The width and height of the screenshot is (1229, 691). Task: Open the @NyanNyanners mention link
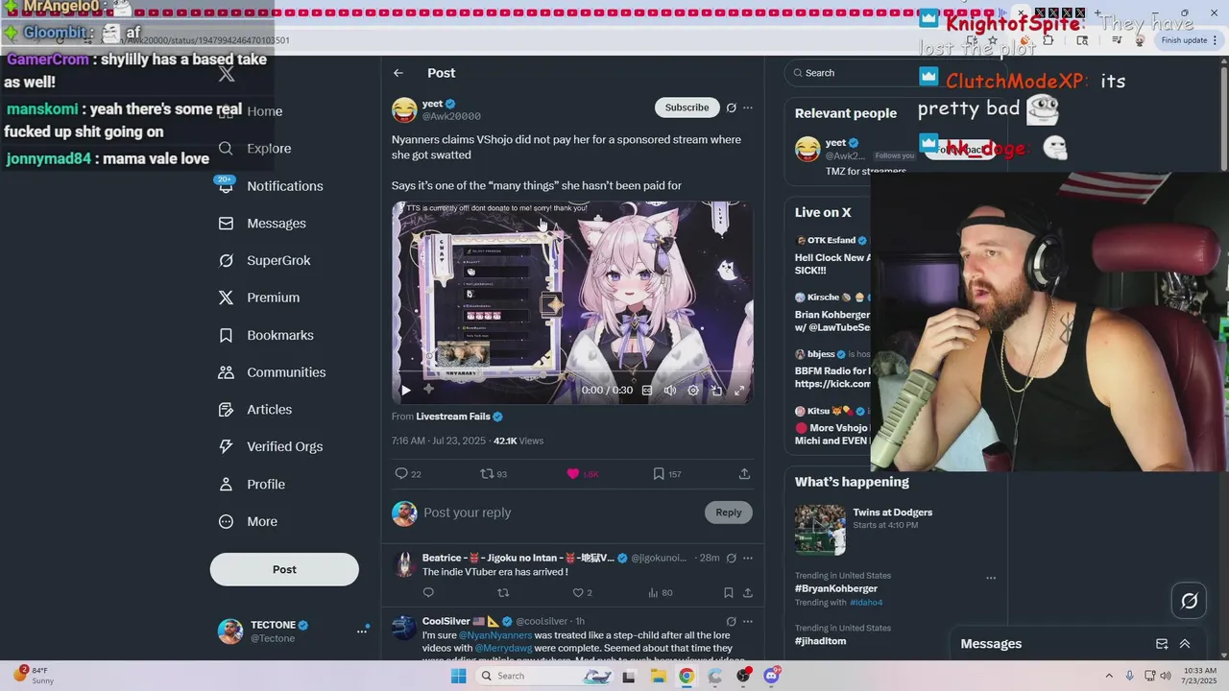[x=494, y=635]
